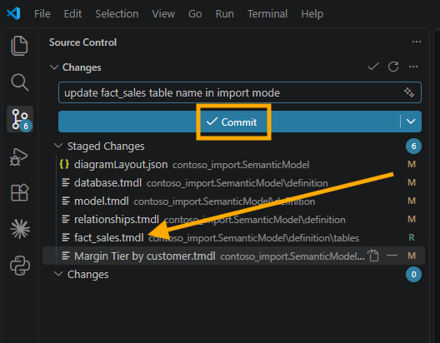
Task: Select fact_sales.tmdl staged file
Action: pyautogui.click(x=233, y=237)
